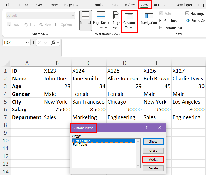206x175 pixels.
Task: Uncheck the Headings checkbox
Action: [187, 13]
